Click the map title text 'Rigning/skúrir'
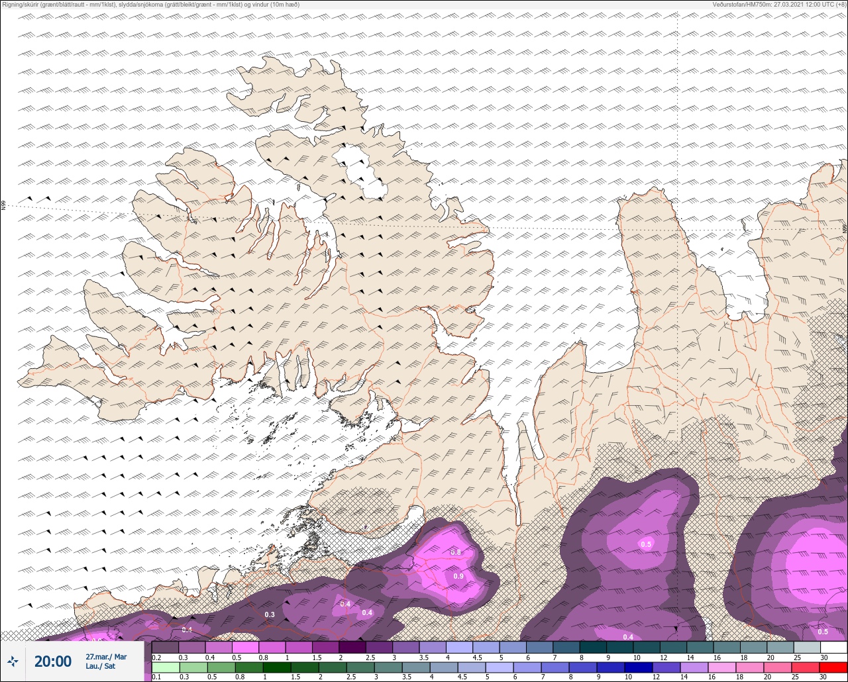The width and height of the screenshot is (848, 682). 19,4
